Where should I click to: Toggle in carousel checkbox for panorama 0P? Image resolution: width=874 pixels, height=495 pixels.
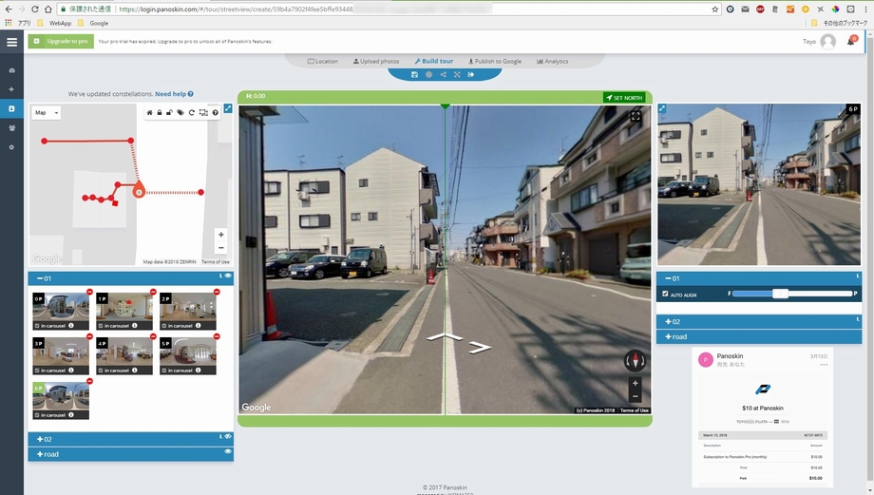(37, 326)
